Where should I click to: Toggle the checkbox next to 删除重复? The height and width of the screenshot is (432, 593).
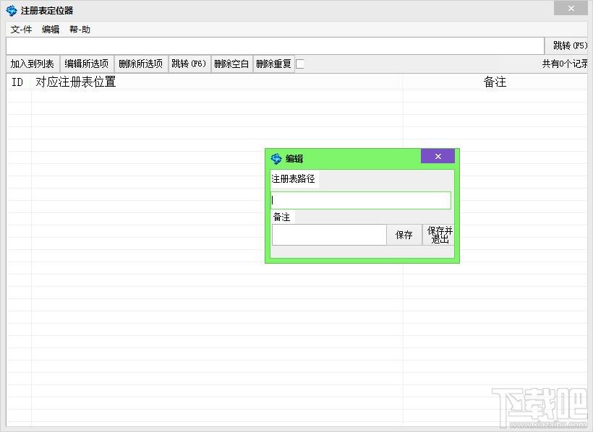tap(300, 64)
